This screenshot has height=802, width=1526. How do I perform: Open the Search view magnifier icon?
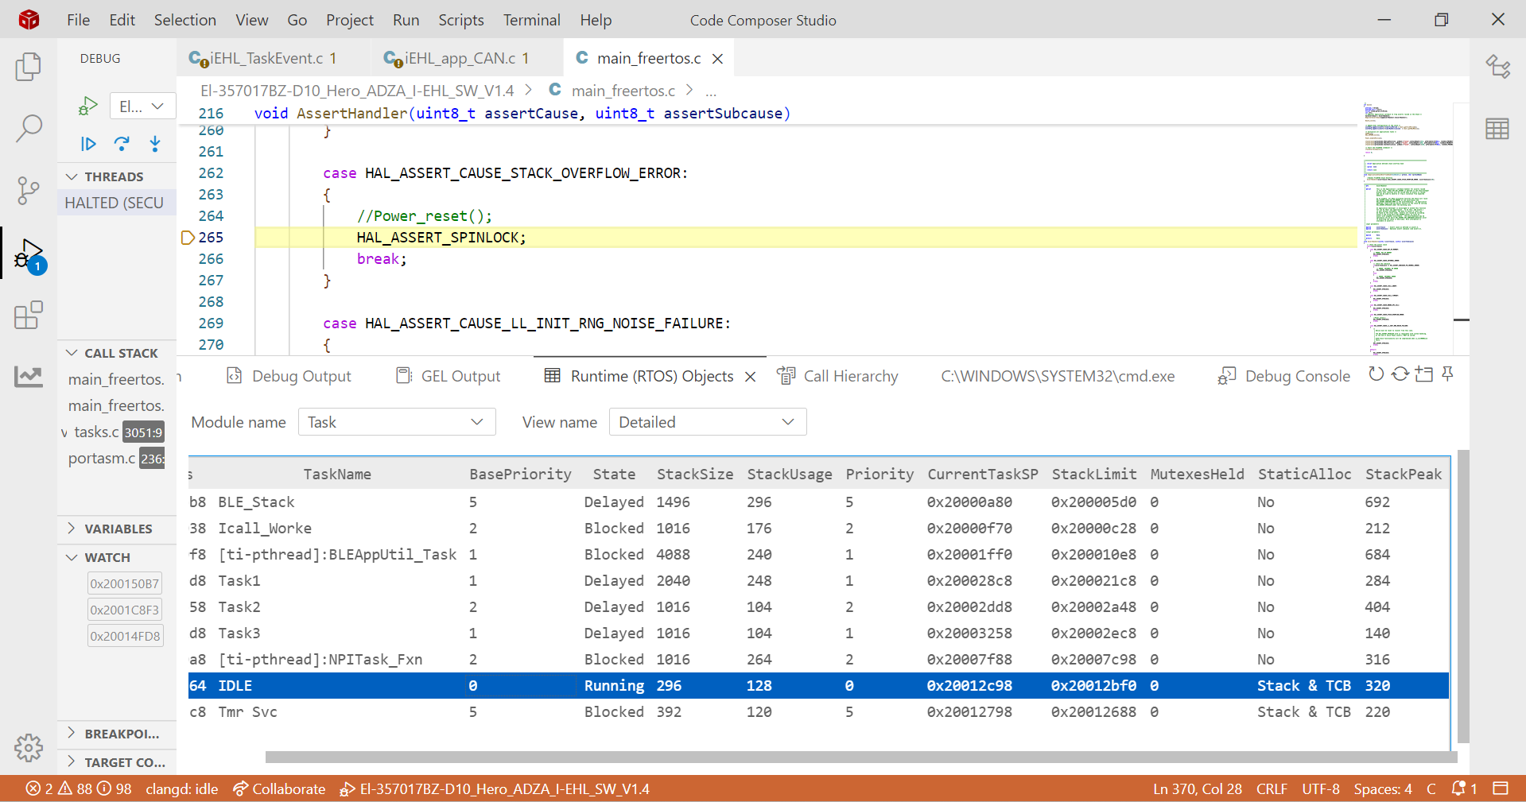tap(29, 129)
